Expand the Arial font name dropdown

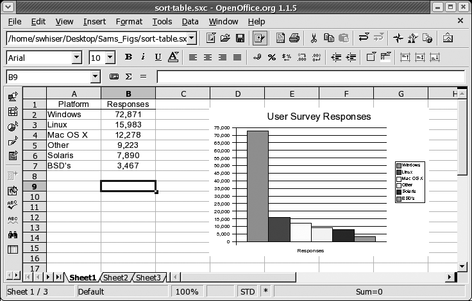77,57
